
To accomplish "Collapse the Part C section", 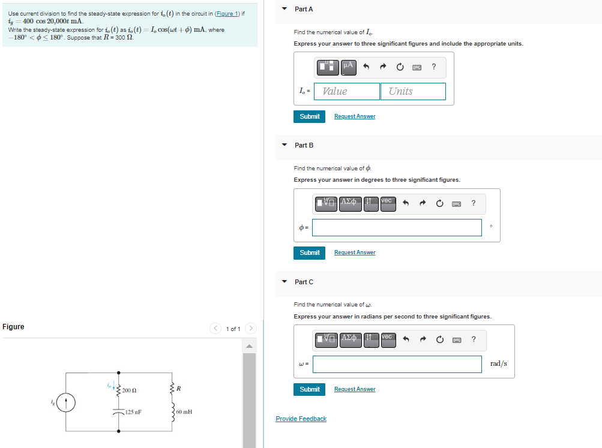I will (x=283, y=282).
